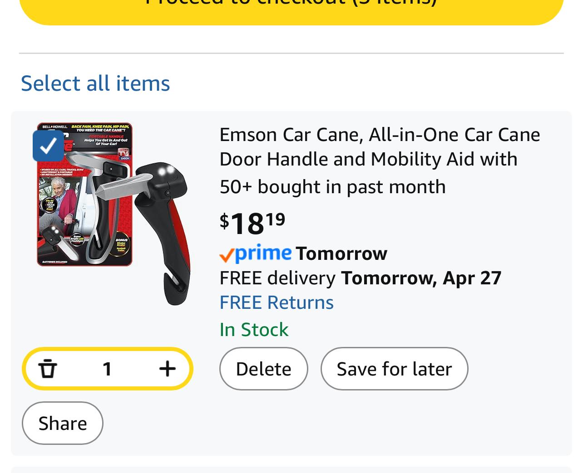Click Select all items link
Screen dimensions: 583x473
tap(95, 83)
